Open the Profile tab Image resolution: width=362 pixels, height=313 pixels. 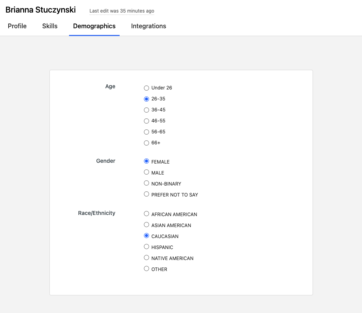[17, 26]
